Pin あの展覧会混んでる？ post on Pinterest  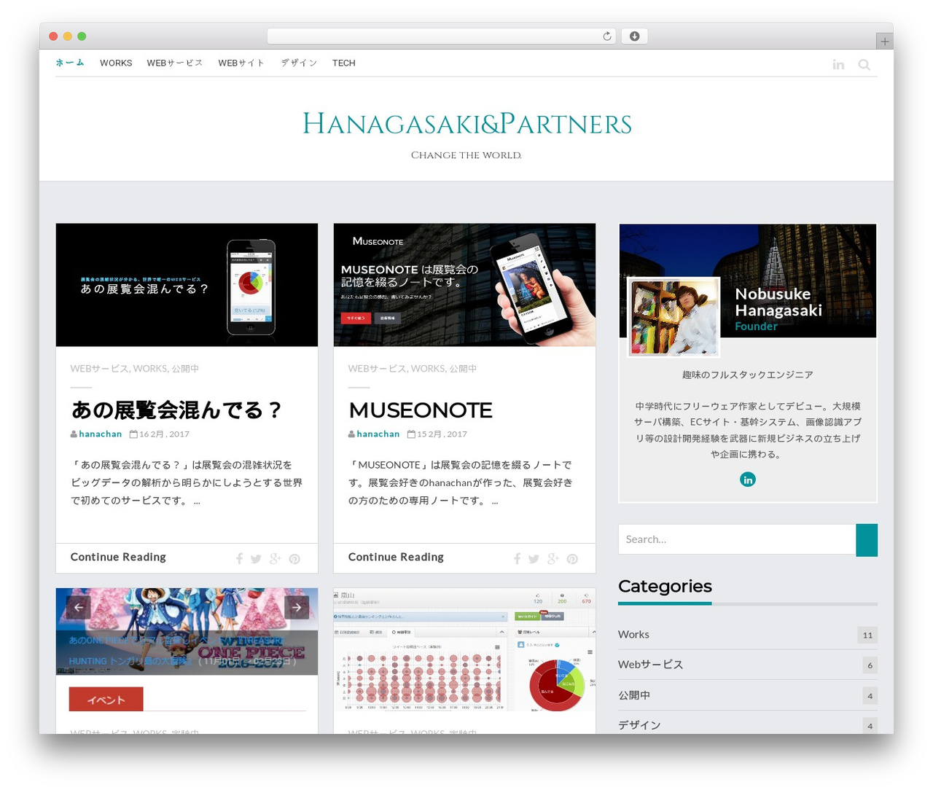(x=294, y=559)
